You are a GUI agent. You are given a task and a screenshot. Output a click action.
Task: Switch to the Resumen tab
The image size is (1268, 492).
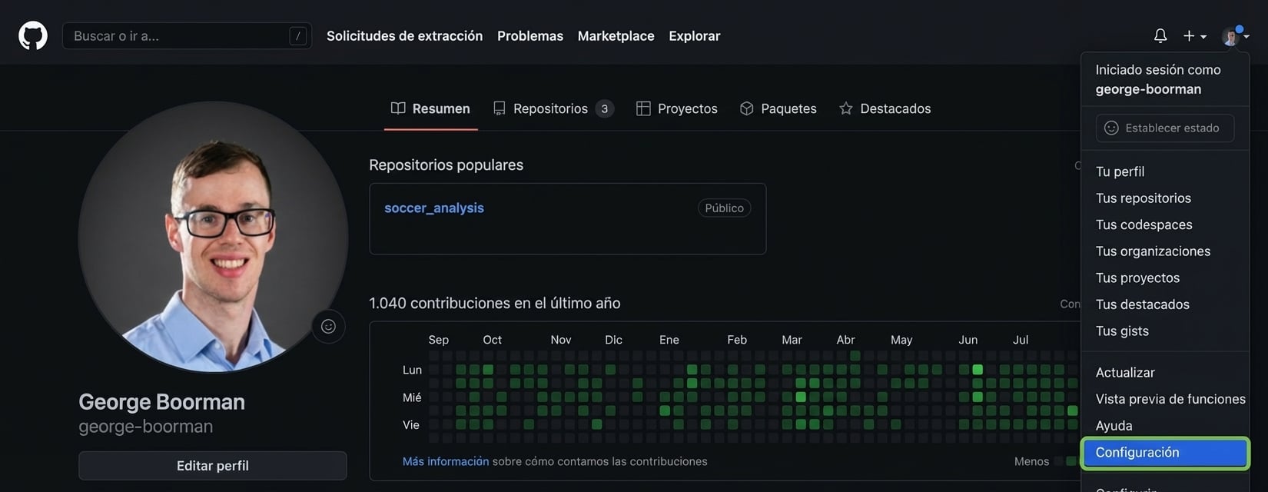pos(430,108)
